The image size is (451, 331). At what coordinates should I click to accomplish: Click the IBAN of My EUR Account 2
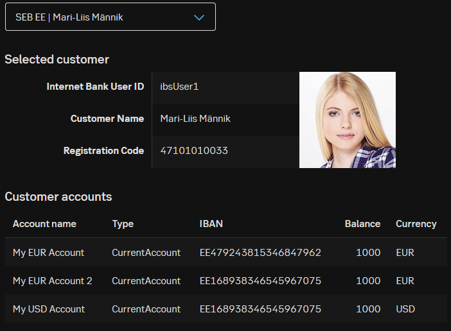click(260, 281)
